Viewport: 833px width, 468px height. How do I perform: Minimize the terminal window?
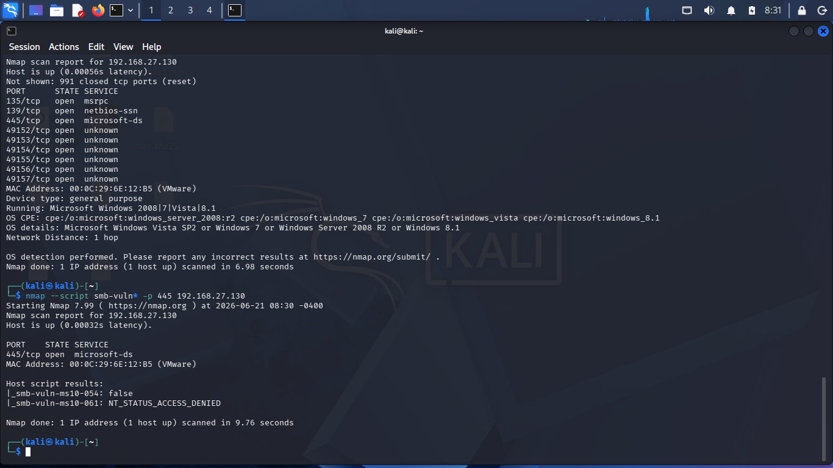tap(793, 31)
